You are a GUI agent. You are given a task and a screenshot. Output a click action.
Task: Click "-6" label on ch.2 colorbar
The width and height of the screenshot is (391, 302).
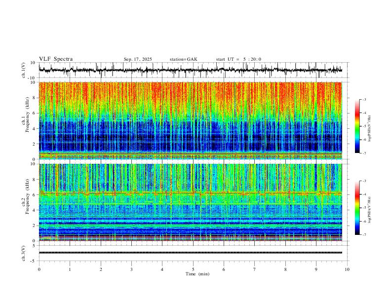coord(364,221)
